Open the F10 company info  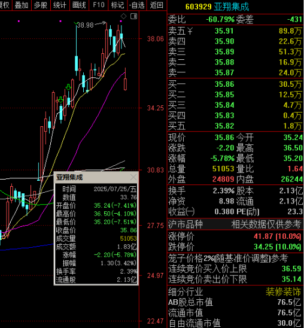[x=99, y=5]
